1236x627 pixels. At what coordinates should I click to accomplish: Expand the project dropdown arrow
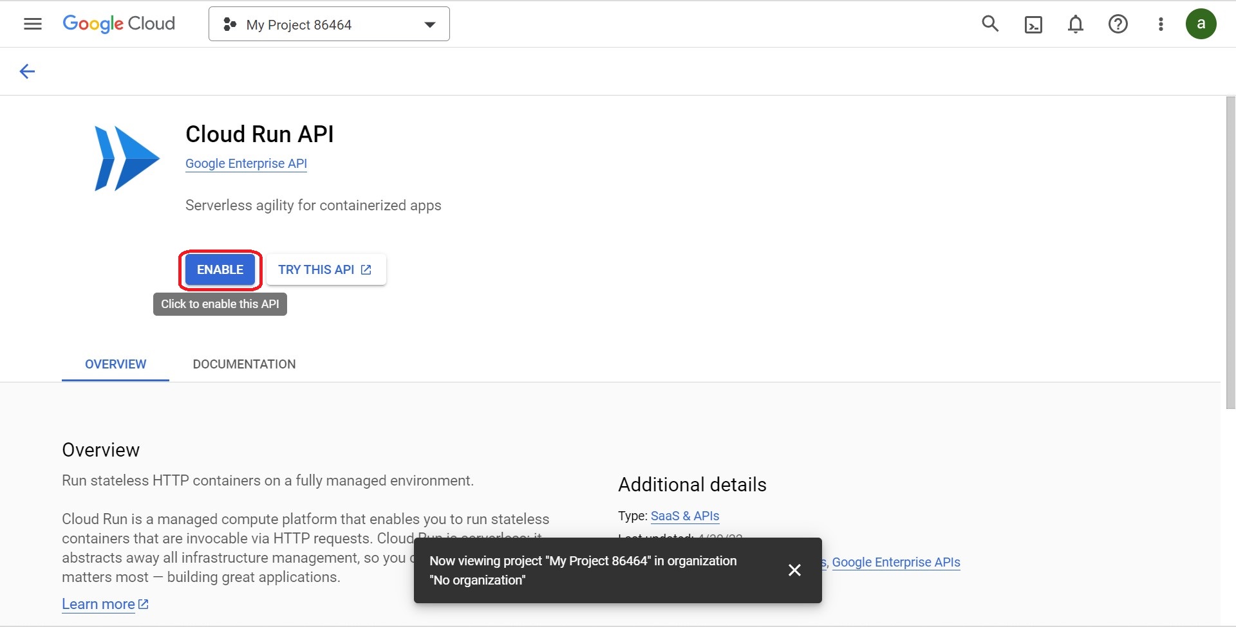tap(429, 24)
